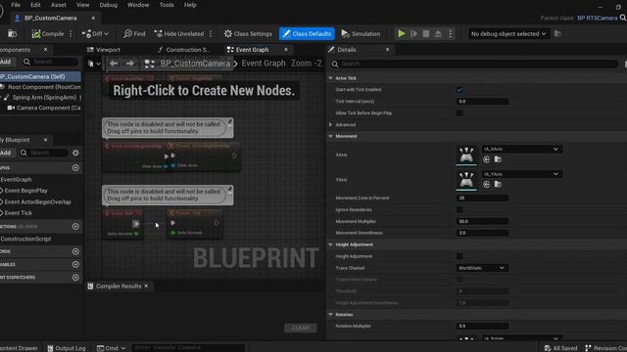Click the Class Defaults button
Viewport: 627px width, 352px height.
click(307, 34)
